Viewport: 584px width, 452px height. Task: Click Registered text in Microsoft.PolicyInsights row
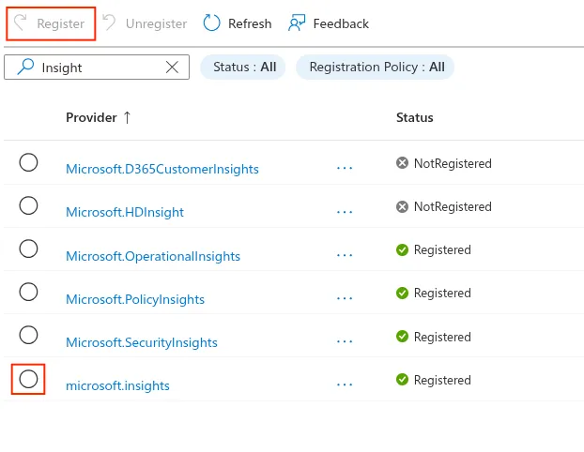[442, 293]
